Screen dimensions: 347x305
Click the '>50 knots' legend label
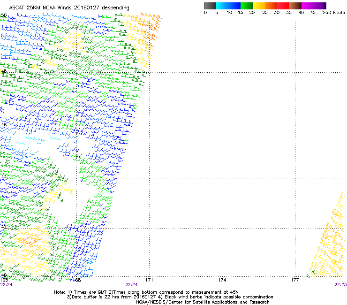tap(333, 13)
